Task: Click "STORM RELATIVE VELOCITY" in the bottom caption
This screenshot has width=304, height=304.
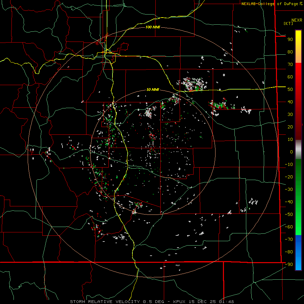Action: tap(105, 302)
